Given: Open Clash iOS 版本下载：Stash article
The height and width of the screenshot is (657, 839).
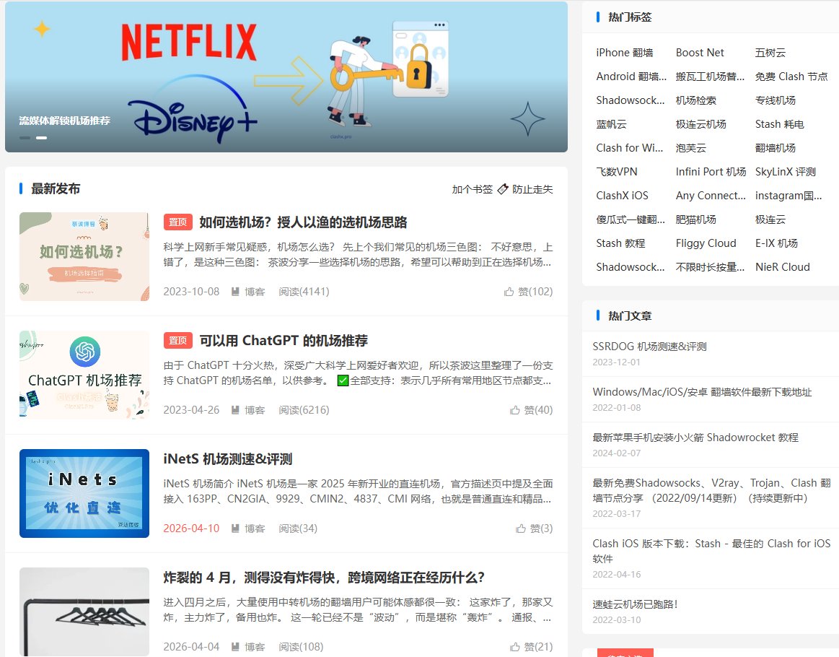Looking at the screenshot, I should tap(711, 551).
